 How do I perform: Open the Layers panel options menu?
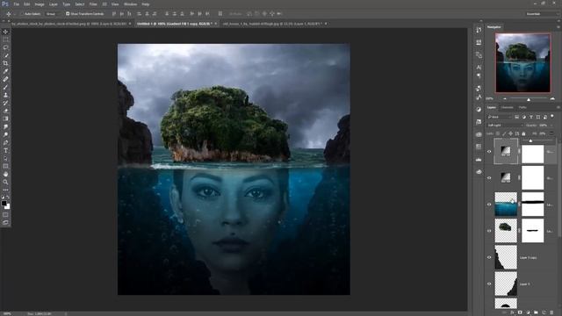tap(558, 107)
